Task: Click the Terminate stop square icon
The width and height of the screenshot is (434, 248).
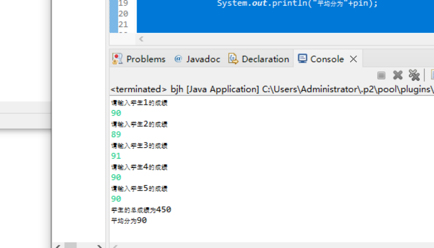Action: pyautogui.click(x=381, y=75)
